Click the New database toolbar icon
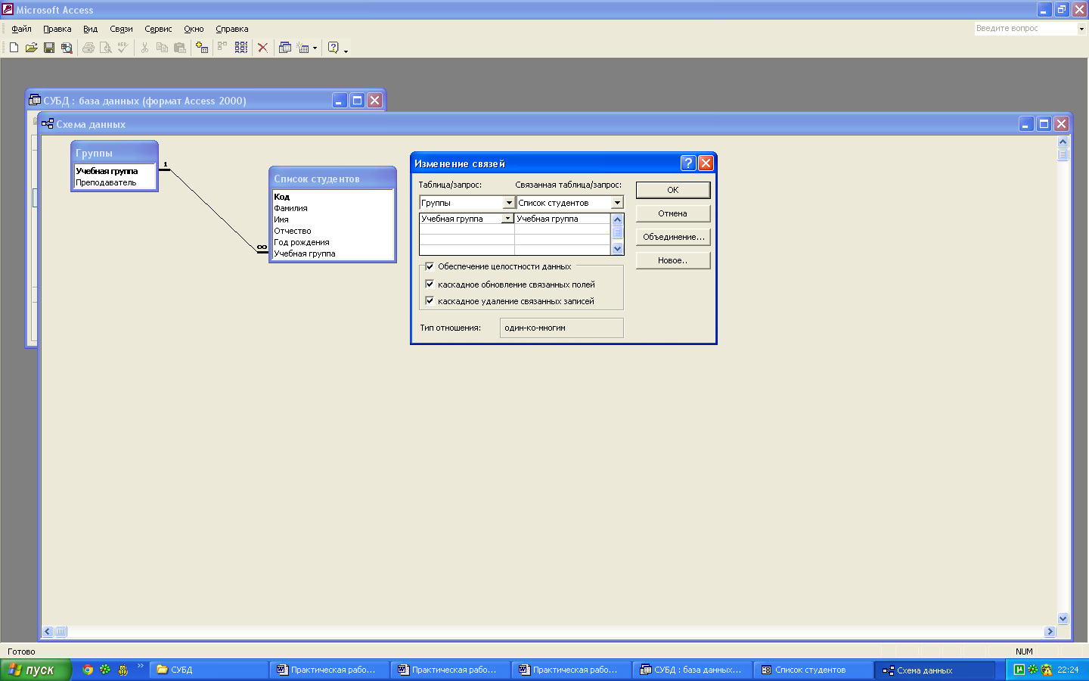The width and height of the screenshot is (1089, 681). [14, 48]
